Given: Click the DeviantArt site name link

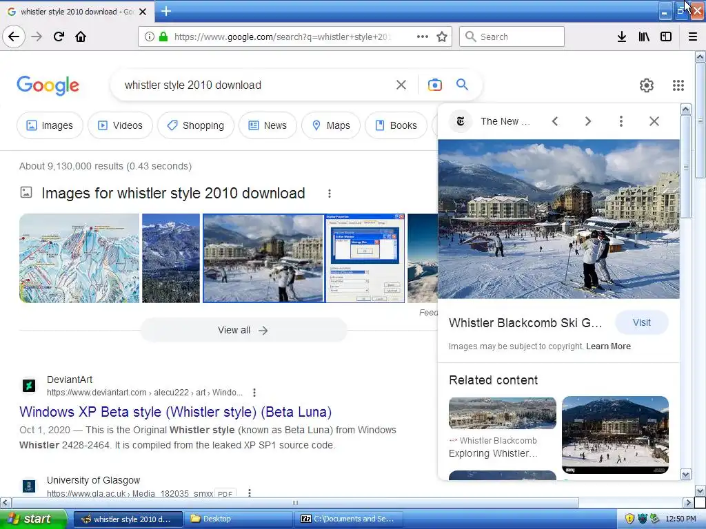Looking at the screenshot, I should click(70, 380).
